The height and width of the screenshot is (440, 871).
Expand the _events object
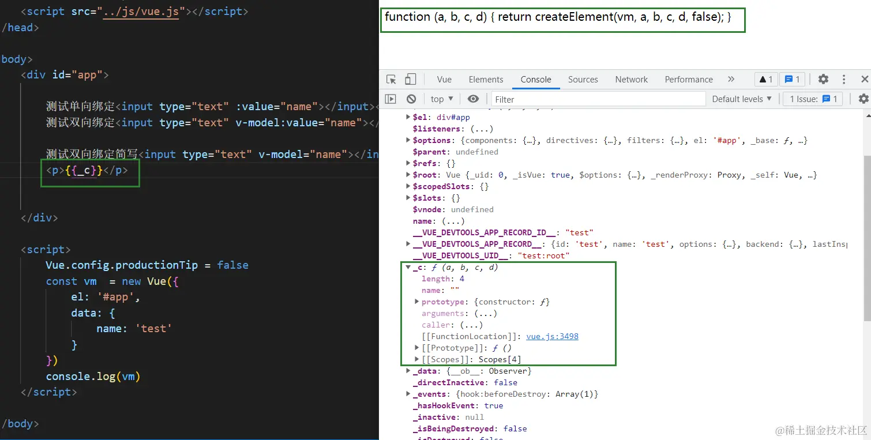click(x=408, y=394)
